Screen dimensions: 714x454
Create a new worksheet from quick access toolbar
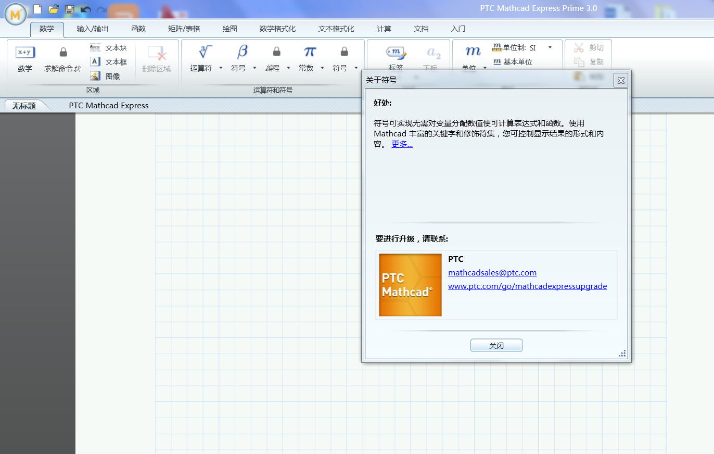37,9
